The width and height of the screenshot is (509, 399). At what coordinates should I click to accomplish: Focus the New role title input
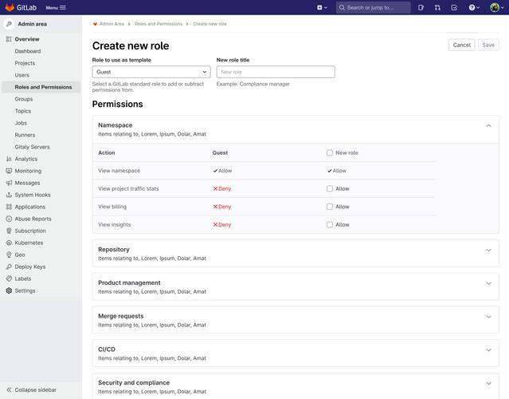pyautogui.click(x=276, y=72)
